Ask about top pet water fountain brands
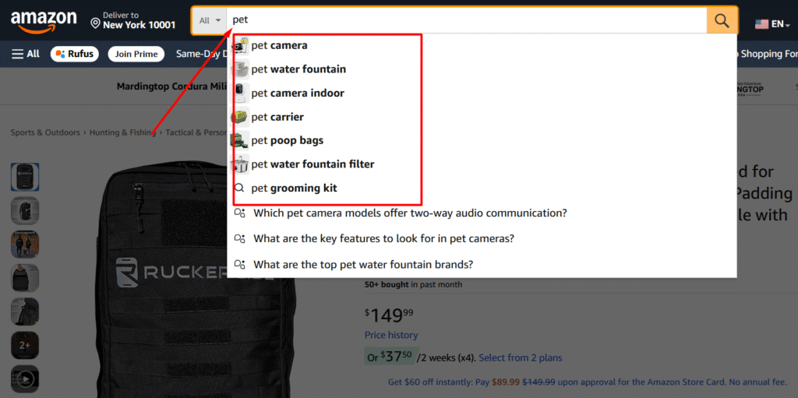Screen dimensions: 798x398 (363, 264)
